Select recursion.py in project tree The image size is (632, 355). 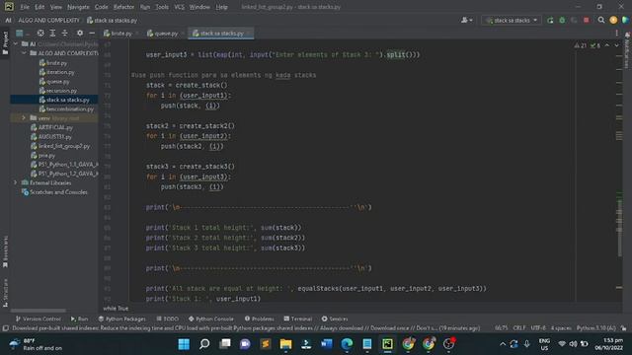coord(58,91)
